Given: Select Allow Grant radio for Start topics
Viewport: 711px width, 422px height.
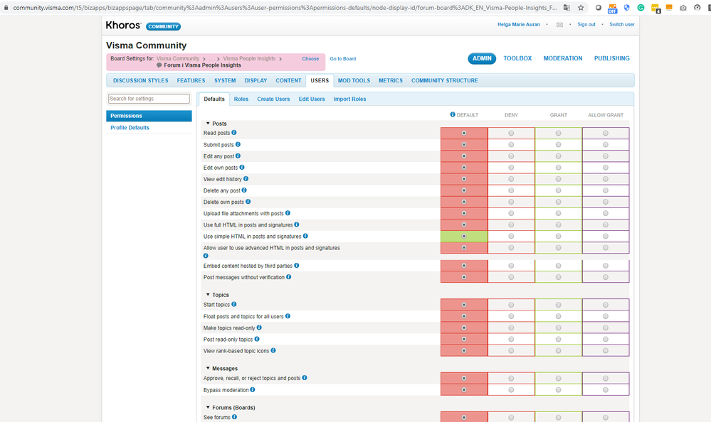Looking at the screenshot, I should tap(606, 305).
